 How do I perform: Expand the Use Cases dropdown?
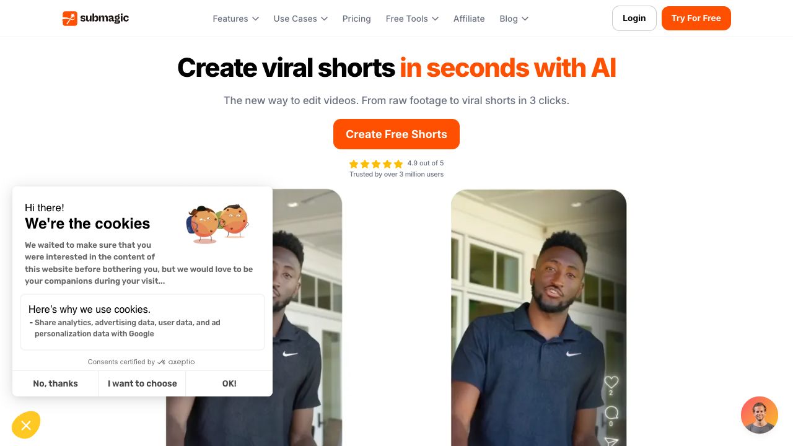(x=300, y=19)
